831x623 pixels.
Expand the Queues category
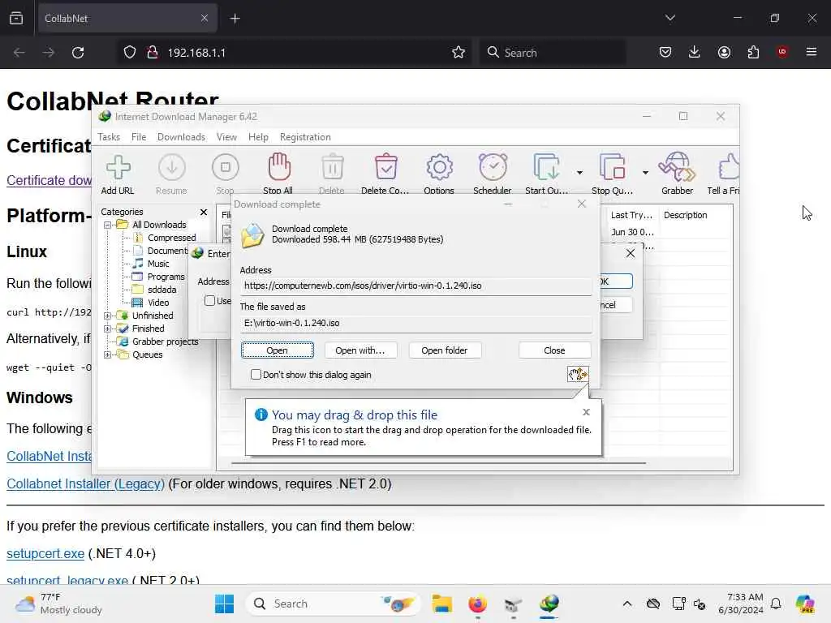(x=108, y=355)
